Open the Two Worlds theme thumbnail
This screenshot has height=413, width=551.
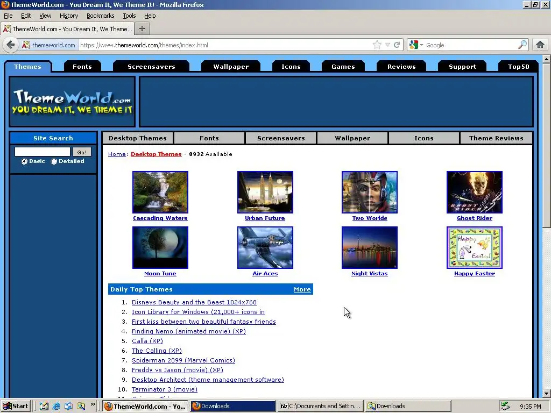[x=369, y=192]
